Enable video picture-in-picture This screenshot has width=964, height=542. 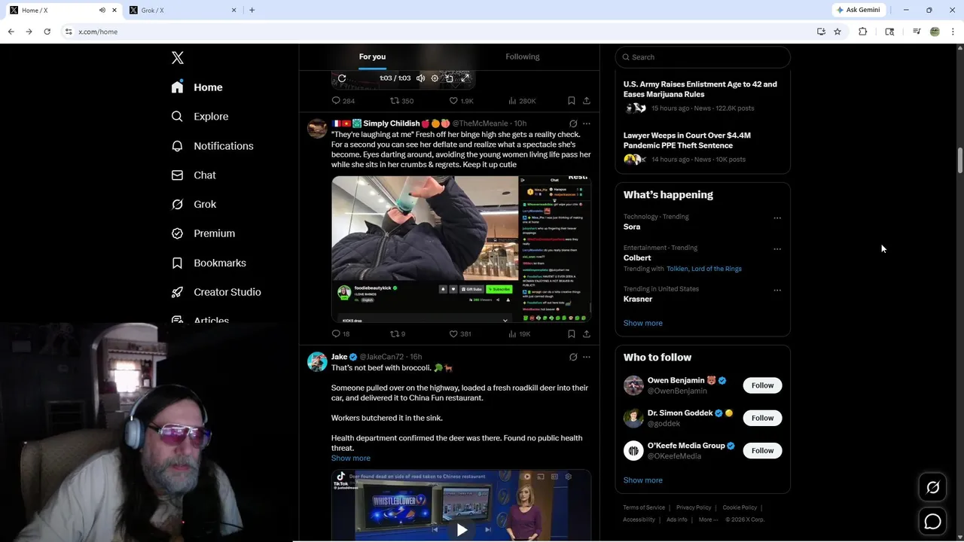450,78
